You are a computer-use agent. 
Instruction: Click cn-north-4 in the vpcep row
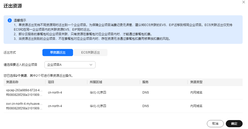[55, 93]
